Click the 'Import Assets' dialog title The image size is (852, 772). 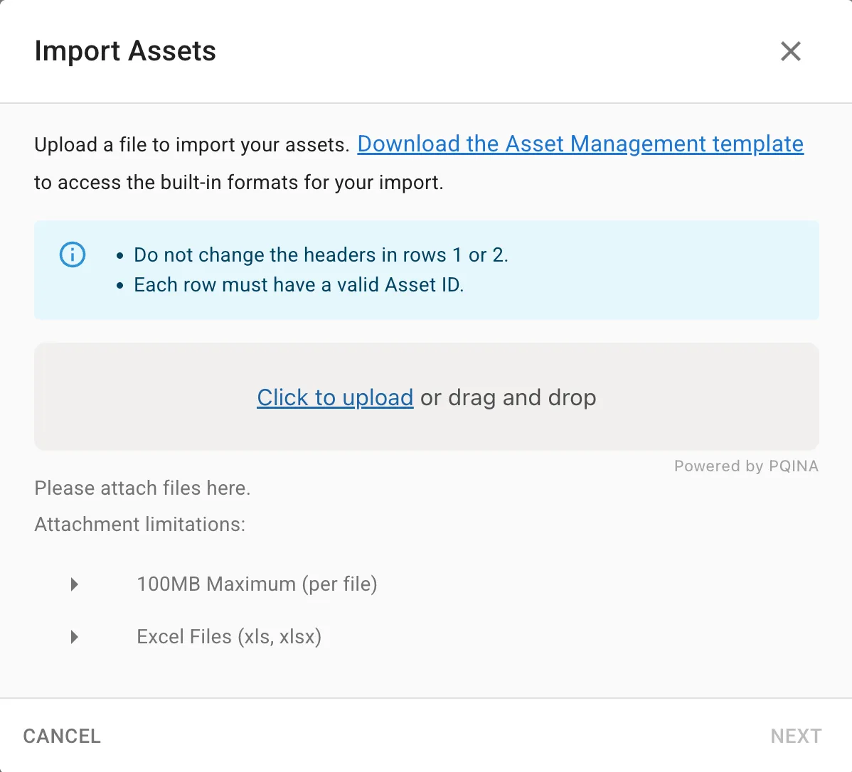pyautogui.click(x=125, y=51)
